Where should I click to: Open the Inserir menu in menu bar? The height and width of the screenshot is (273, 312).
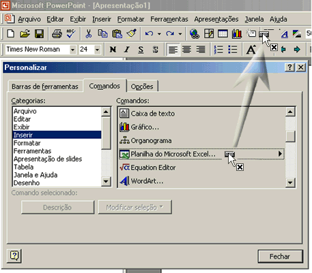(x=102, y=19)
